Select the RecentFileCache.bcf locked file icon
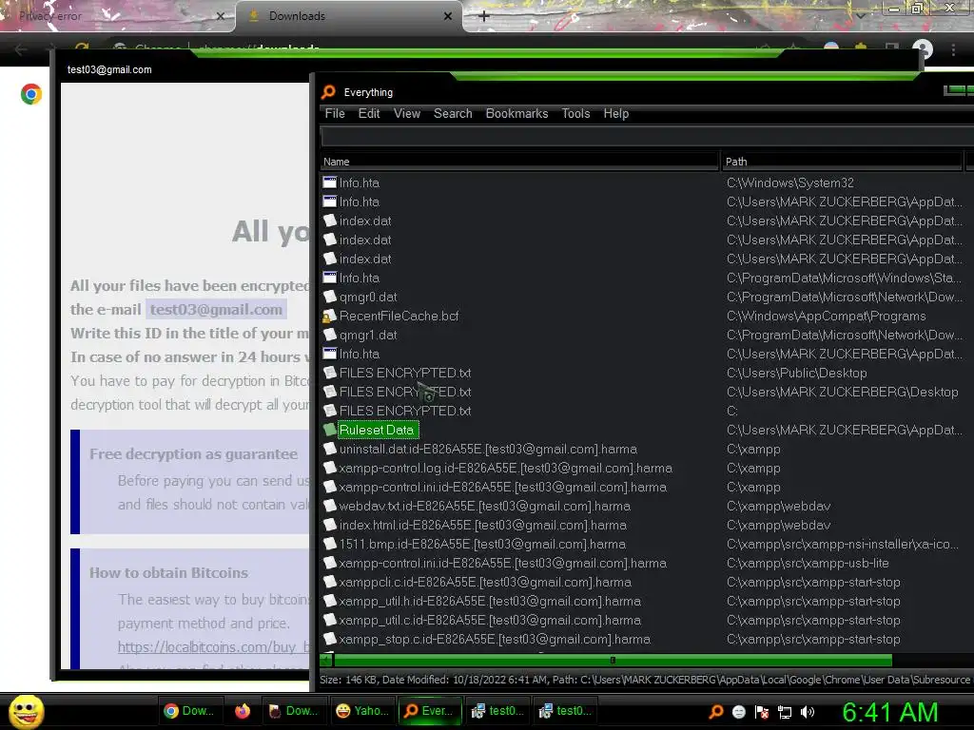This screenshot has height=730, width=974. click(329, 316)
